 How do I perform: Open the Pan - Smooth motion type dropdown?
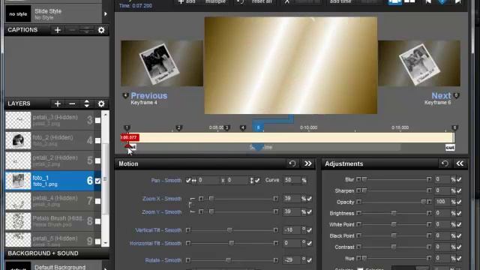pos(166,180)
